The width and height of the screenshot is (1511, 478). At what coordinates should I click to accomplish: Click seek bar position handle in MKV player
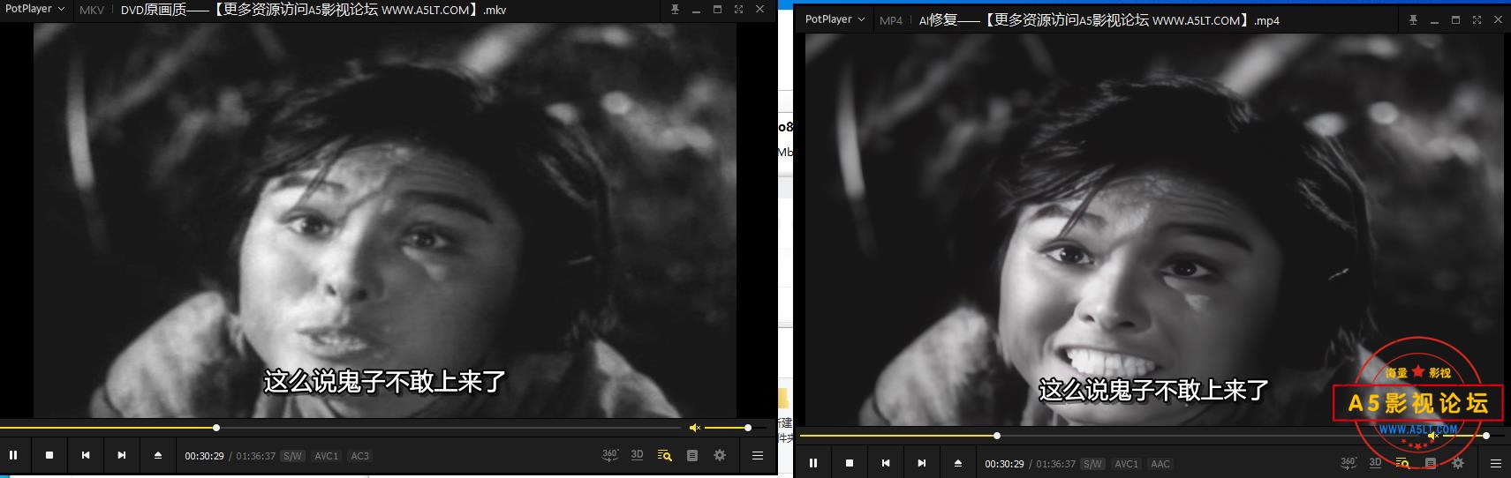[x=216, y=428]
